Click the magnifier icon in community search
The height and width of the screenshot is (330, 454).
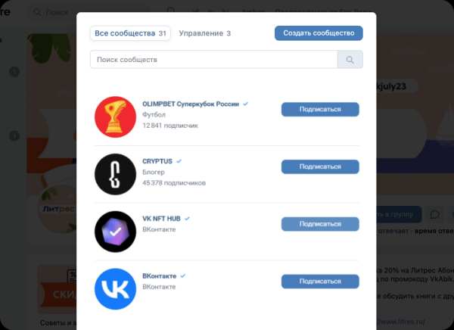click(x=350, y=59)
